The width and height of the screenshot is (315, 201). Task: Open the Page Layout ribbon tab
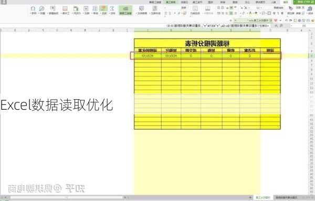(x=260, y=2)
